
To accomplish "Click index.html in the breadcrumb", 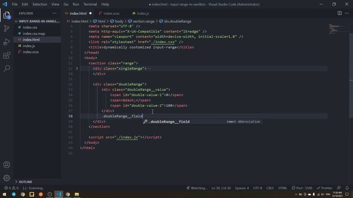I will click(79, 21).
